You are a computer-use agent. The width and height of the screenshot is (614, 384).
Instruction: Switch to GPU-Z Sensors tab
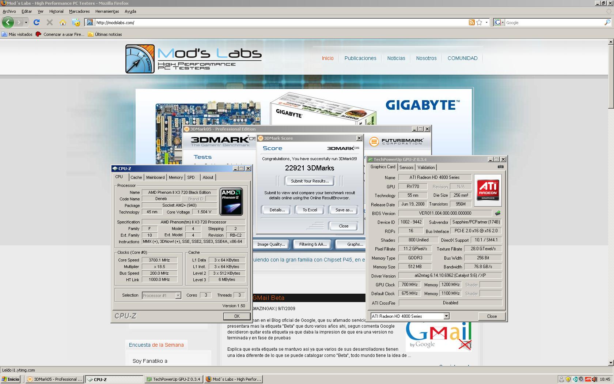406,167
